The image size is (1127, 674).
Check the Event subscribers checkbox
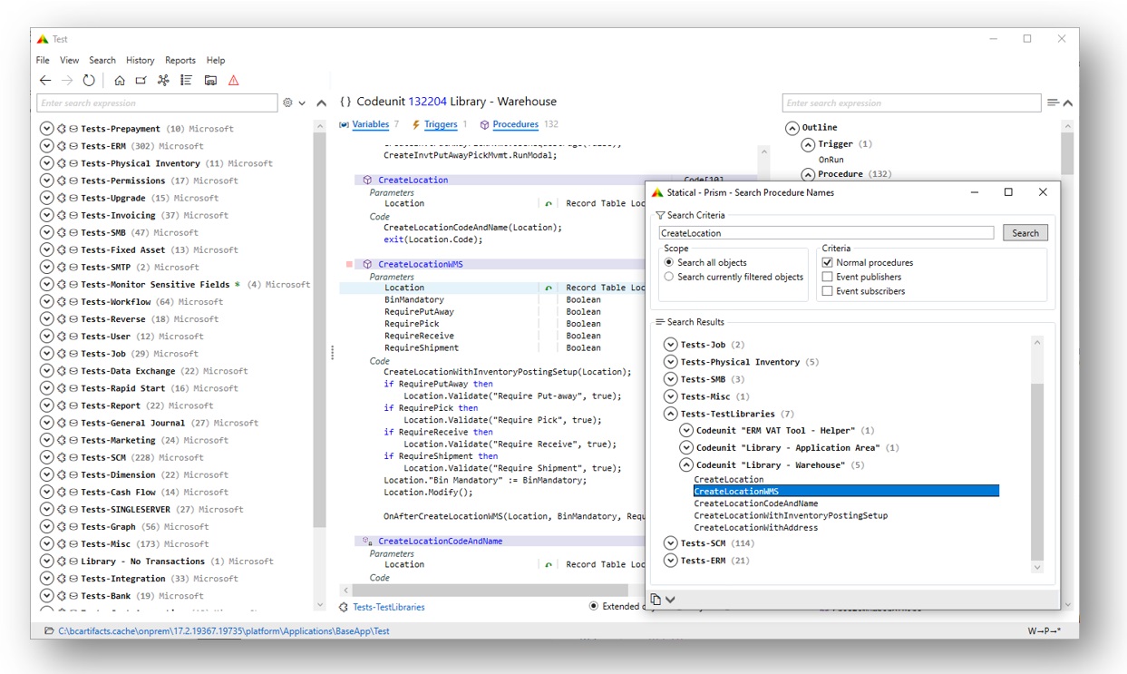pos(827,291)
